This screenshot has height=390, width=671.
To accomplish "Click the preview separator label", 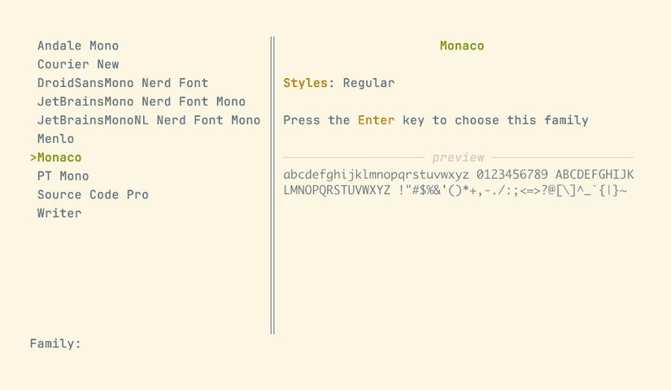I will (x=458, y=158).
